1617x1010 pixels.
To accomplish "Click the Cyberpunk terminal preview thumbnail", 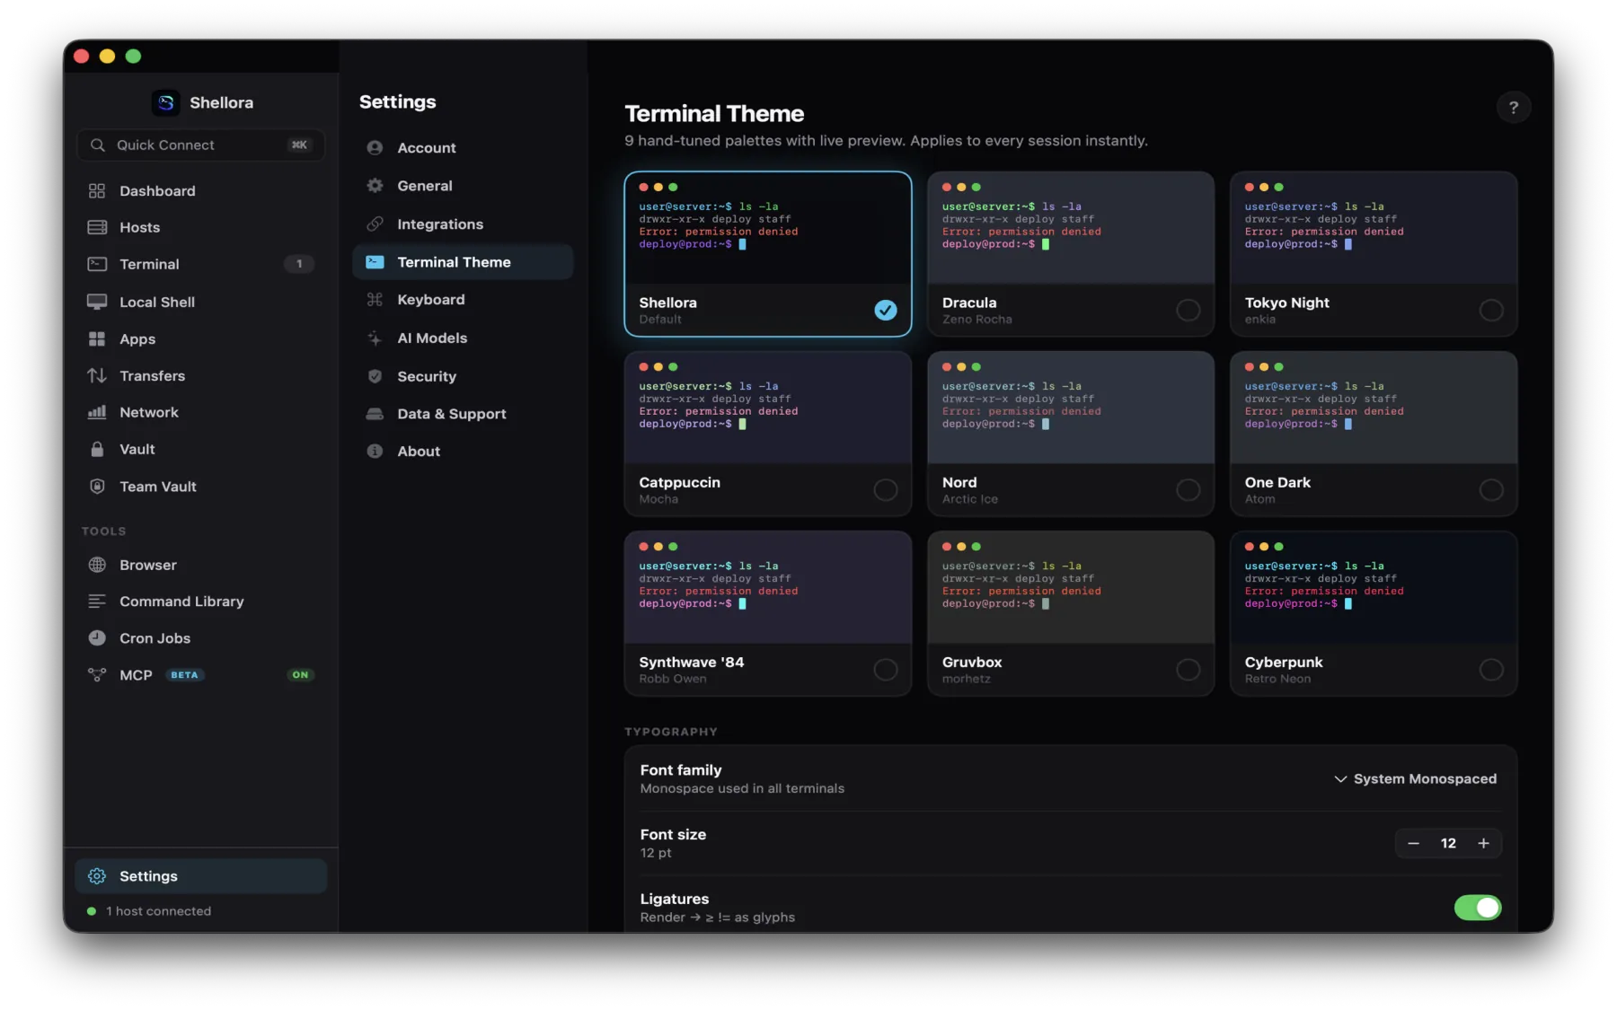I will (x=1373, y=587).
